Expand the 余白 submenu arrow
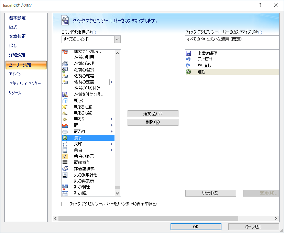 (x=112, y=150)
